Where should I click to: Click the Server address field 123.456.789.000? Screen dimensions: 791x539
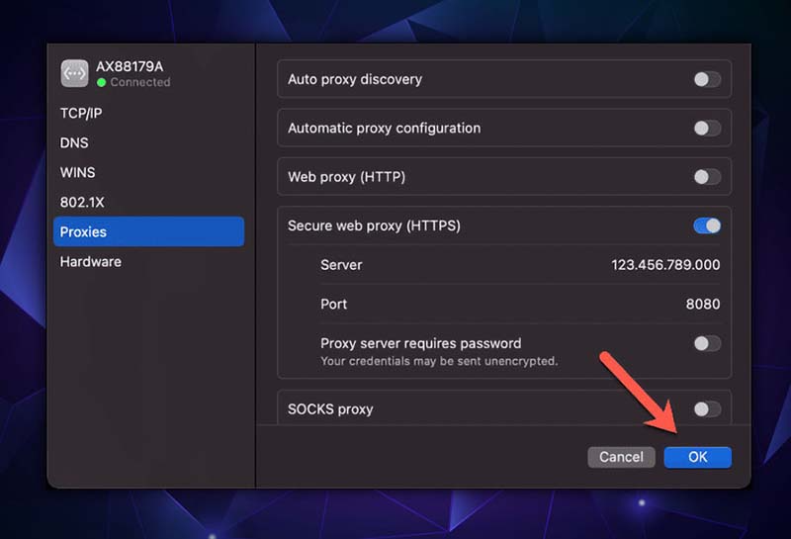click(665, 265)
